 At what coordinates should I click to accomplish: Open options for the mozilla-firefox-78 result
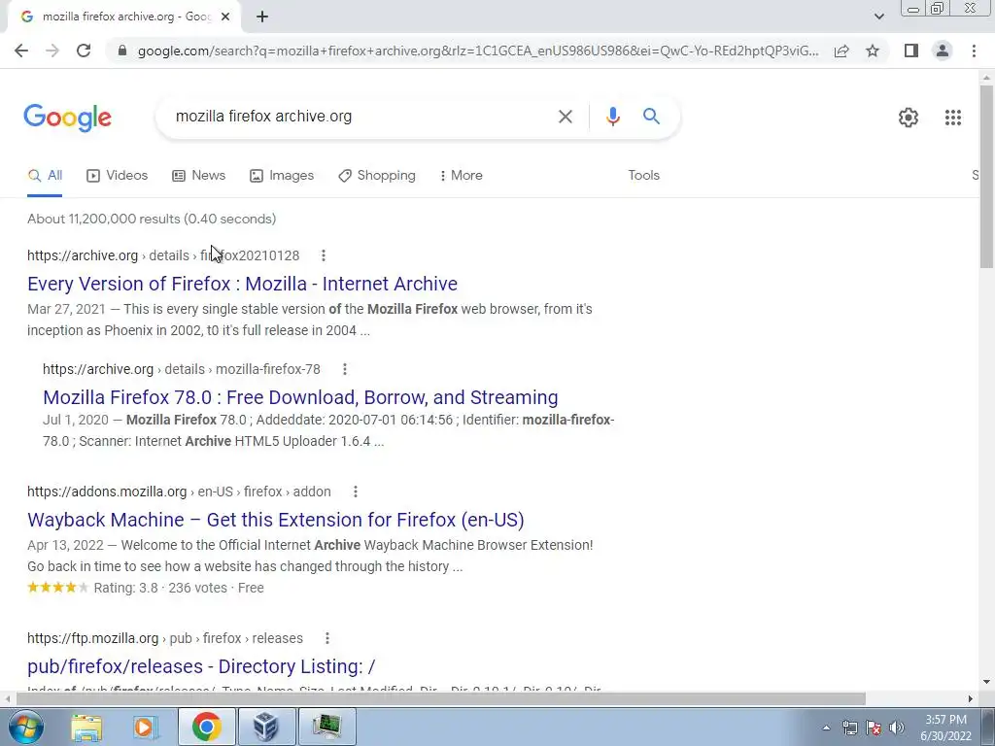coord(345,369)
